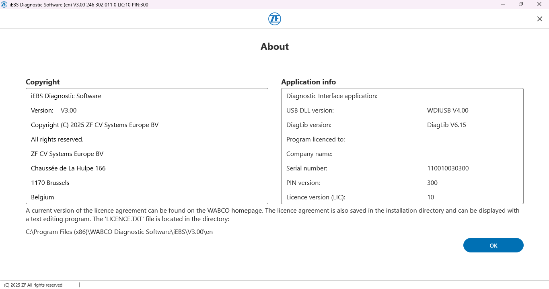Click the USB DLL version label
549x289 pixels.
tap(310, 111)
